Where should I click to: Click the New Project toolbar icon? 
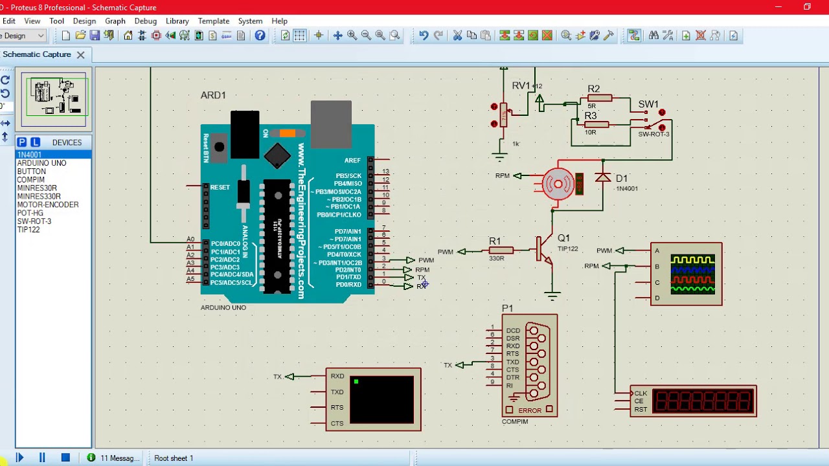(x=66, y=36)
